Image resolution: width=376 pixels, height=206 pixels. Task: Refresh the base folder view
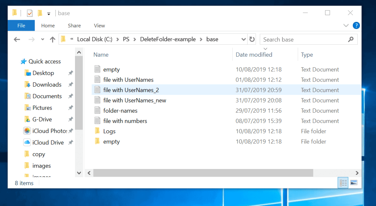[x=252, y=39]
